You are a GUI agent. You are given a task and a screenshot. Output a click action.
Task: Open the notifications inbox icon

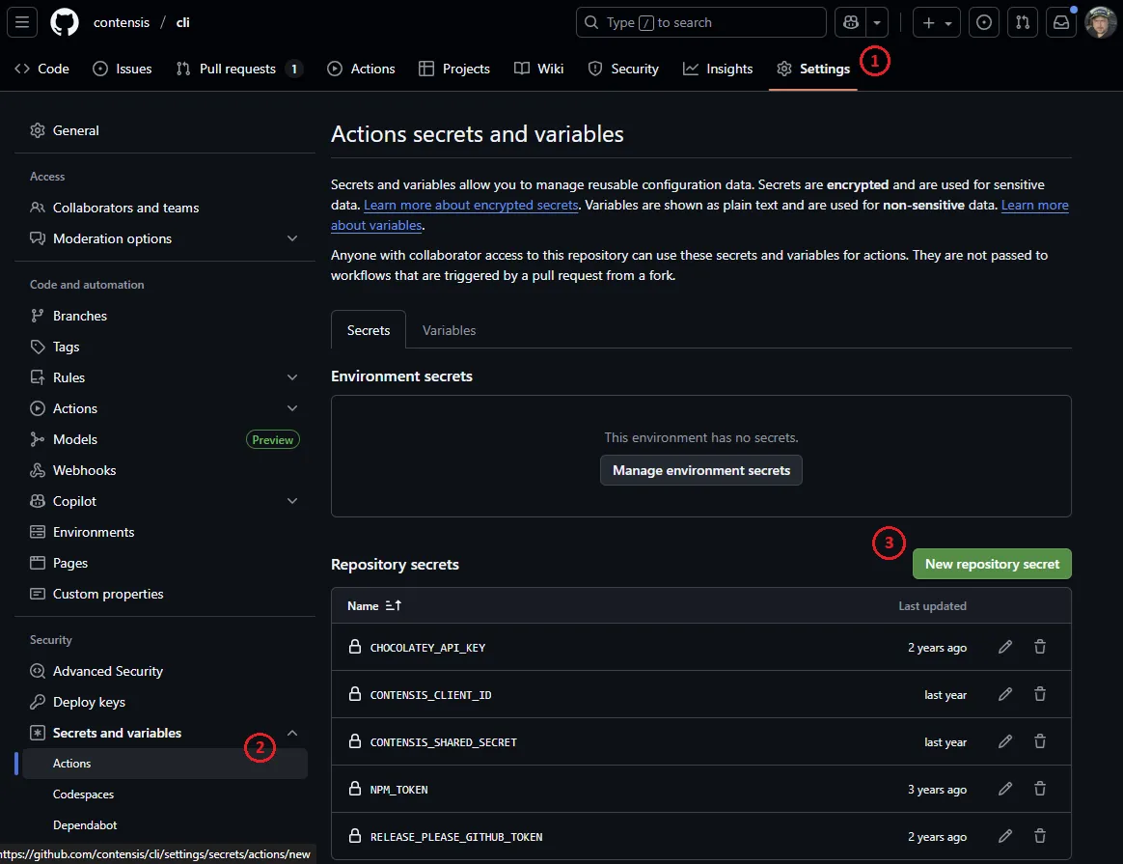click(x=1061, y=22)
